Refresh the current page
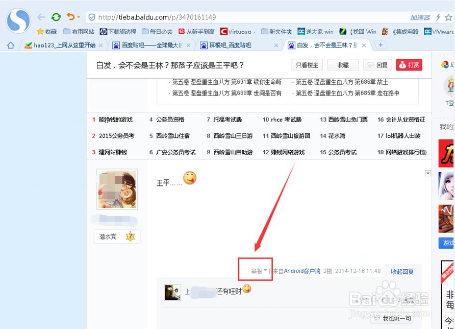The image size is (455, 329). 56,16
